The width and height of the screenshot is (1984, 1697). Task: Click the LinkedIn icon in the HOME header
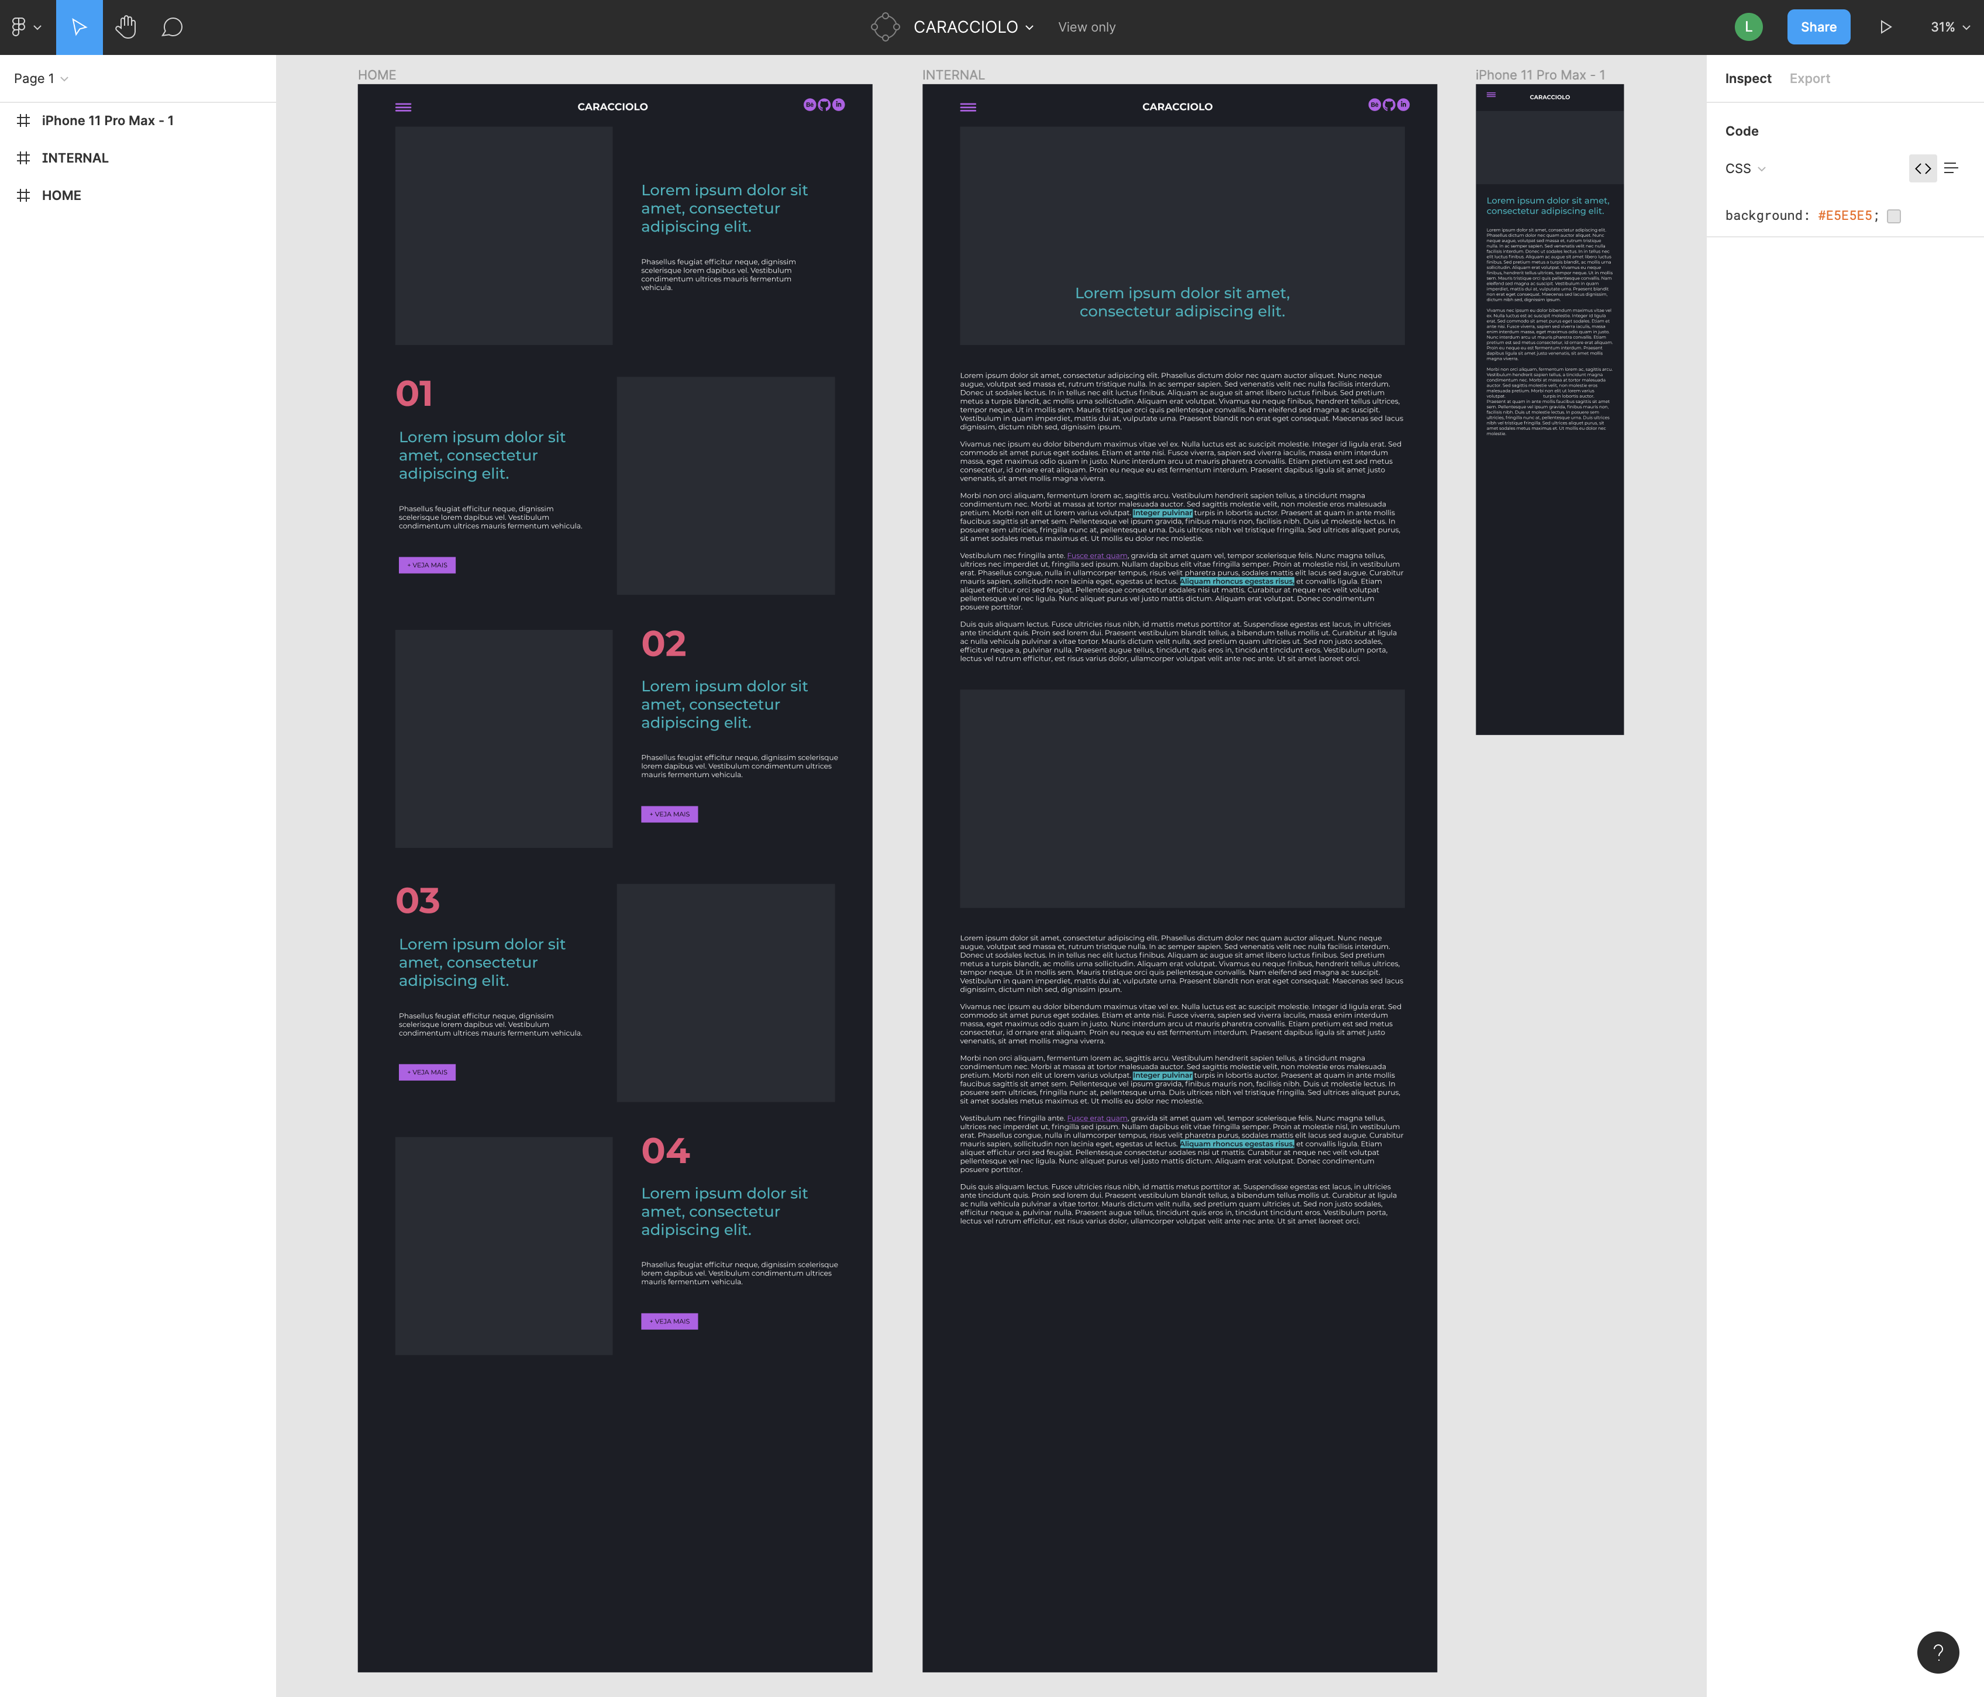coord(838,105)
